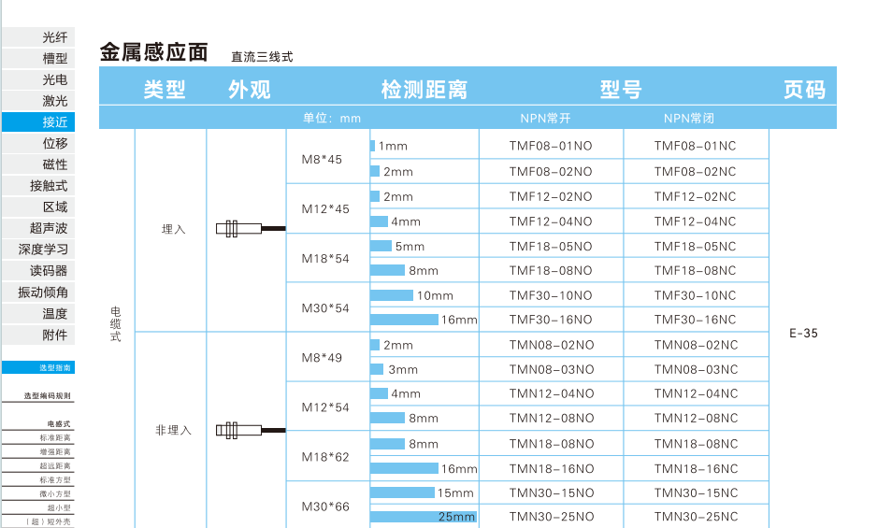Viewport: 892px width, 528px height.
Task: Open the 读码器 category
Action: 49,271
